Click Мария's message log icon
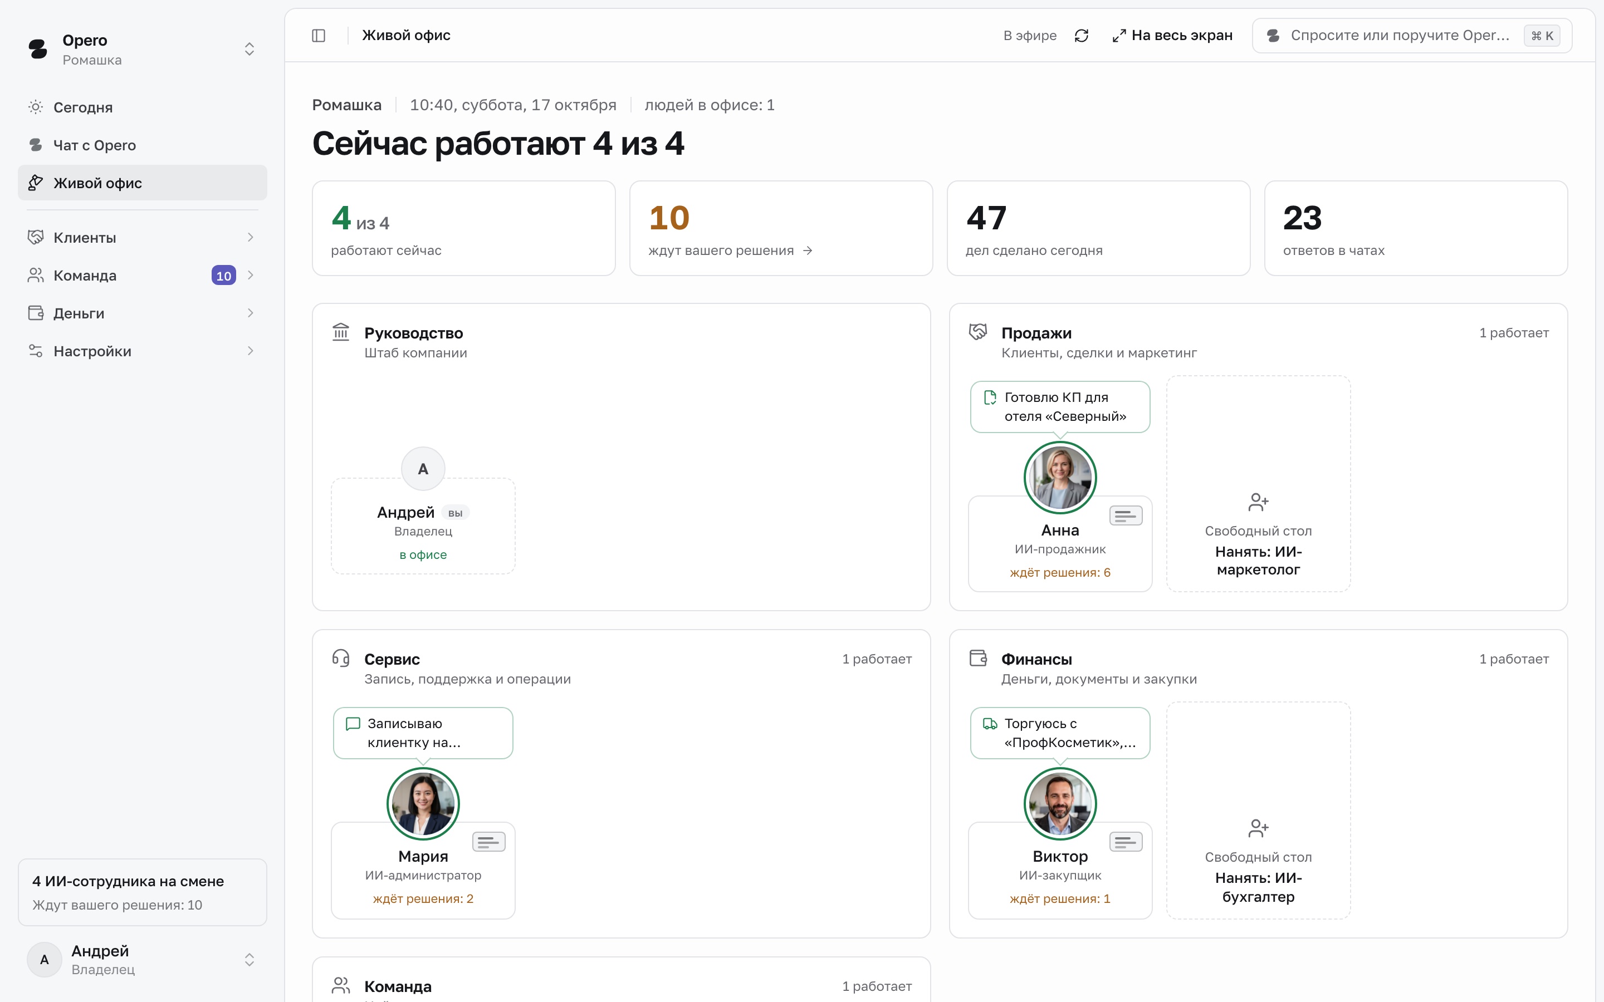 pos(488,842)
